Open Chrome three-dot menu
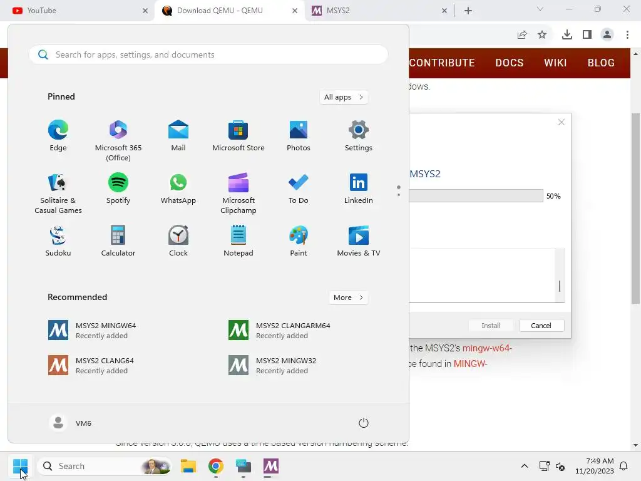The image size is (641, 481). point(627,35)
